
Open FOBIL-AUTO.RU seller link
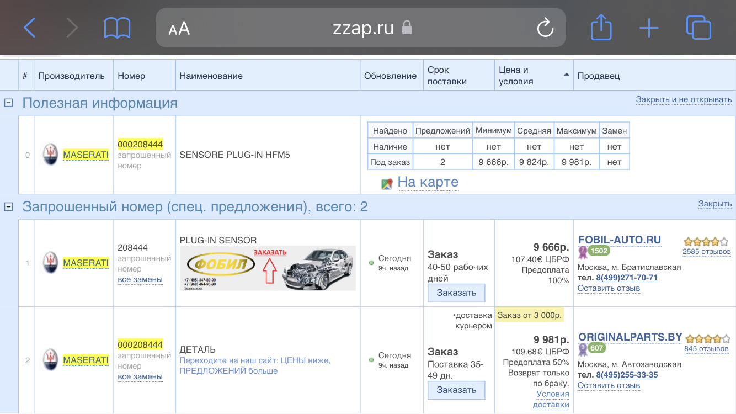point(620,240)
